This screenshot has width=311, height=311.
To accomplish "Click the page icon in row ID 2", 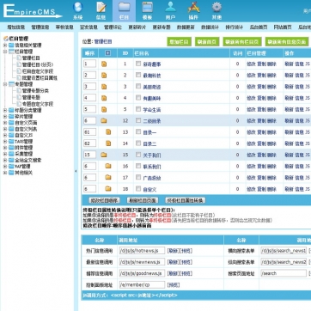I will (104, 76).
